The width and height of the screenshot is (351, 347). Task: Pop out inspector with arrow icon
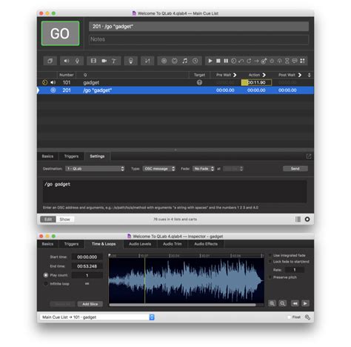pos(309,156)
